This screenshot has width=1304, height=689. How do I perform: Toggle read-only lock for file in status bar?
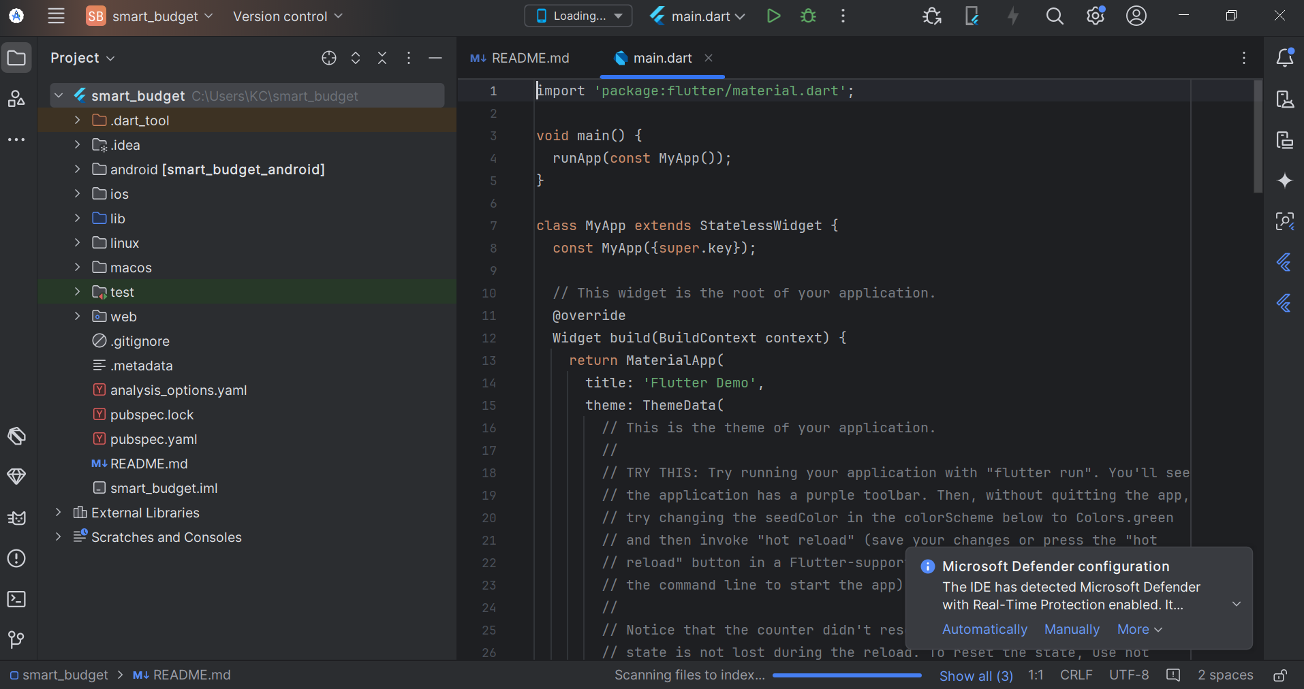tap(1280, 675)
